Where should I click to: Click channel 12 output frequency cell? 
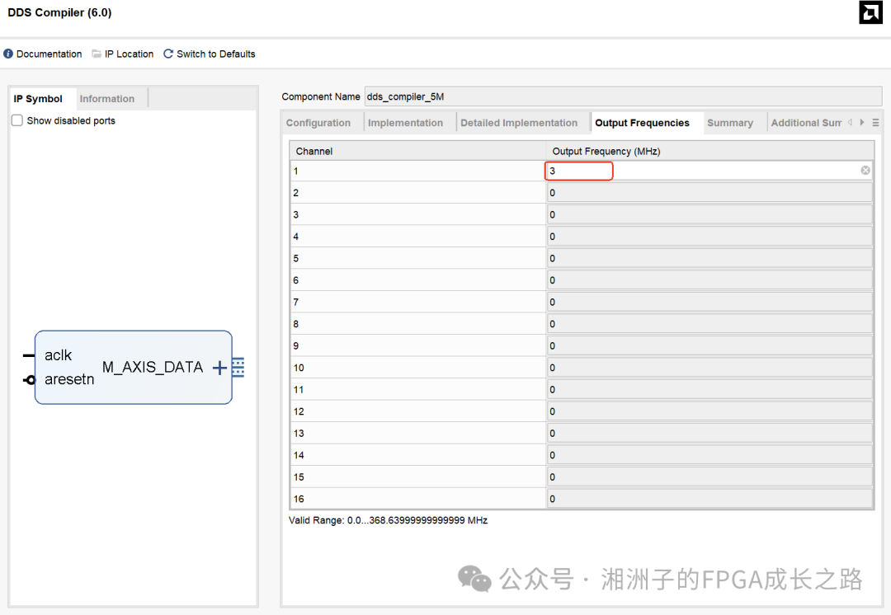click(x=709, y=411)
